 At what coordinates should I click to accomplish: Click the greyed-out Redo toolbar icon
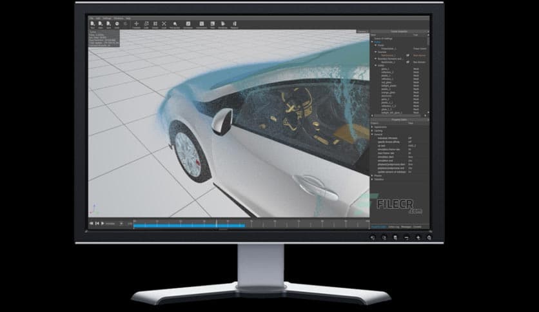pos(126,24)
